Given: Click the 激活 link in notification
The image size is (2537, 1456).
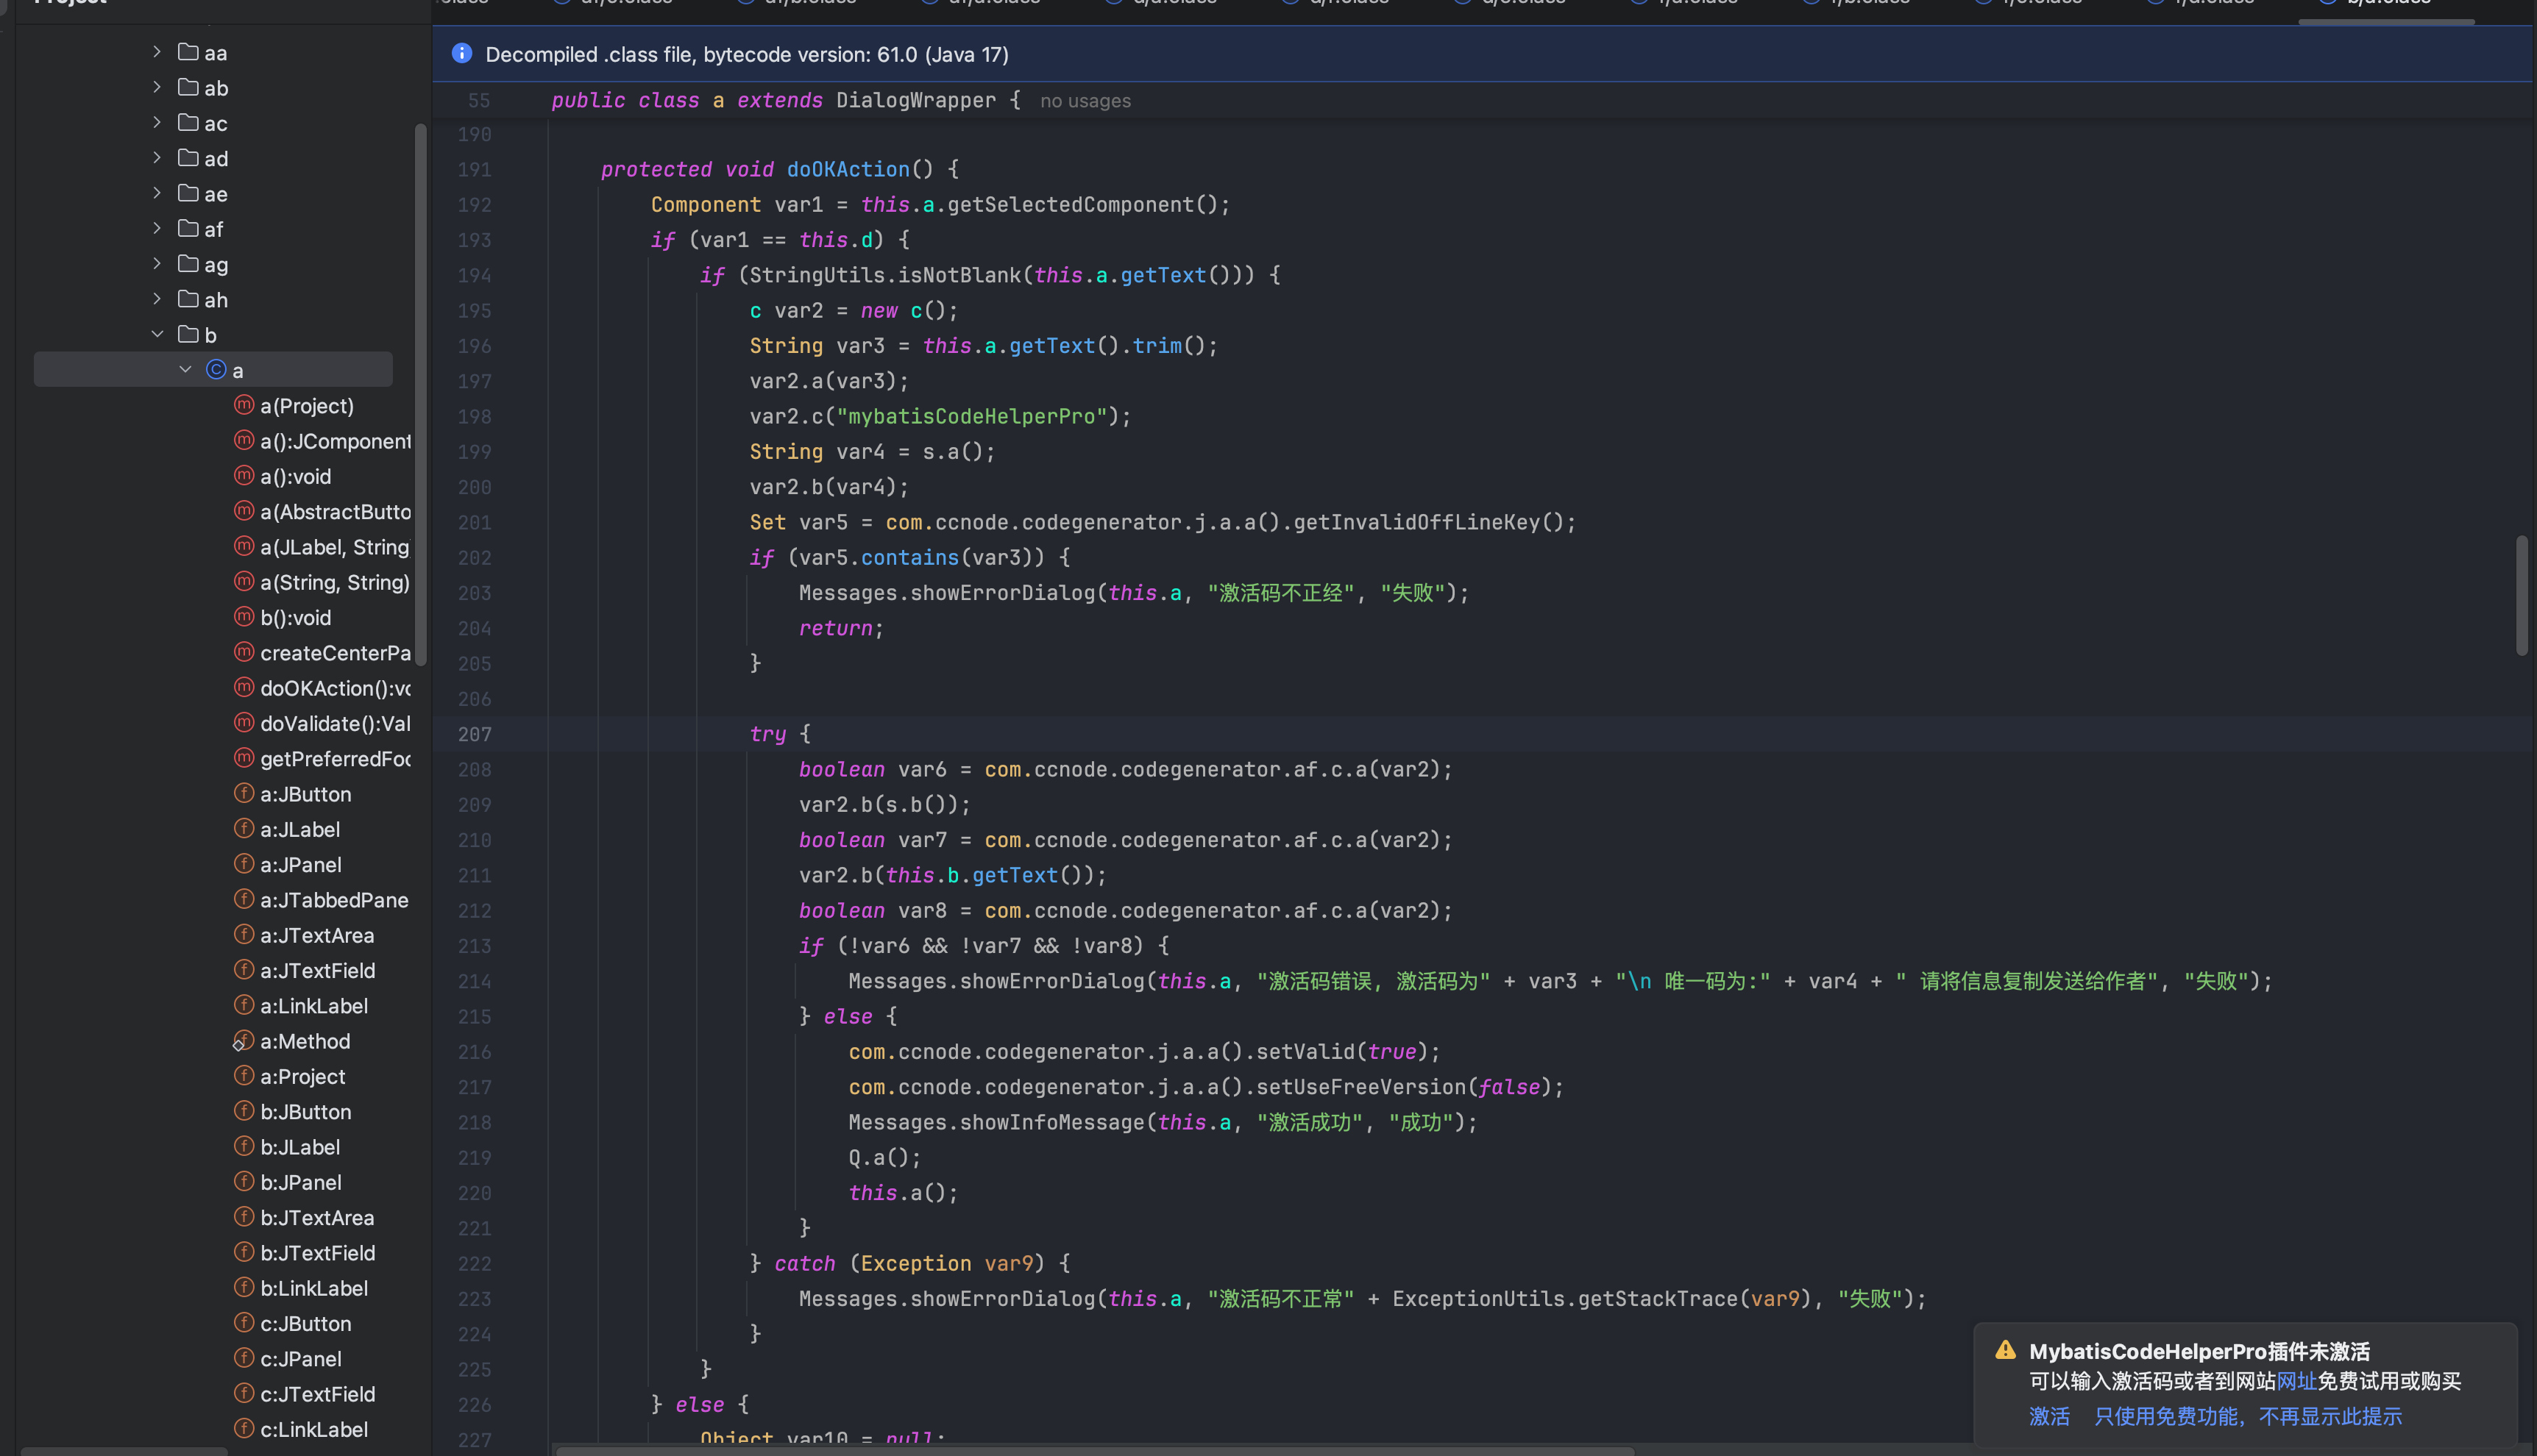Looking at the screenshot, I should click(x=2049, y=1416).
